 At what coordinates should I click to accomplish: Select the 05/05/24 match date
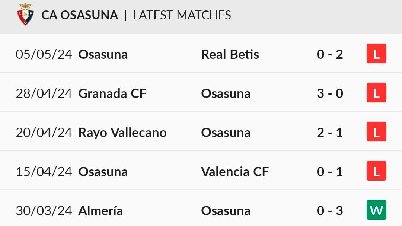pos(44,54)
